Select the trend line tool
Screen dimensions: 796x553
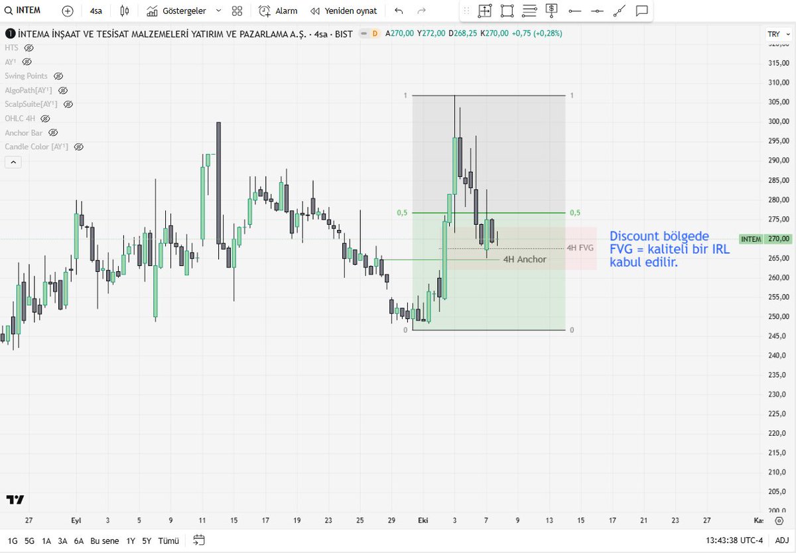(620, 11)
